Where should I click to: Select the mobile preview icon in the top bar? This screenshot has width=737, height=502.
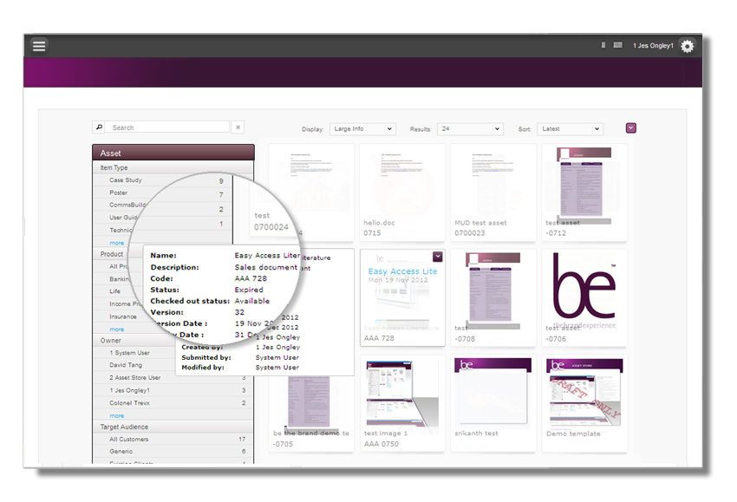[604, 46]
